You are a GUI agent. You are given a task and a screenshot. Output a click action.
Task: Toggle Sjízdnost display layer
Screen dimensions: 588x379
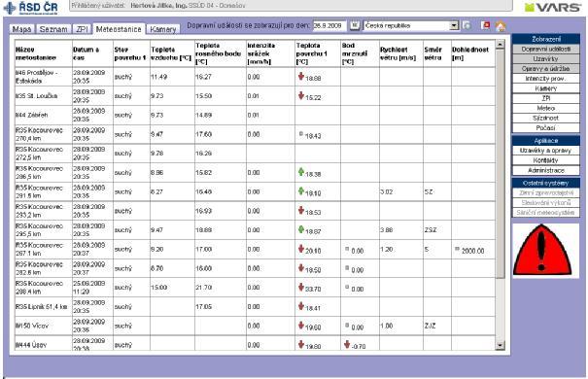pos(545,118)
